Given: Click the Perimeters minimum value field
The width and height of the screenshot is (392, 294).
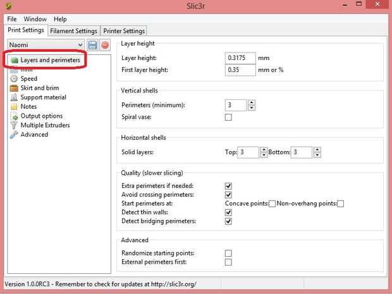Looking at the screenshot, I should pyautogui.click(x=236, y=105).
